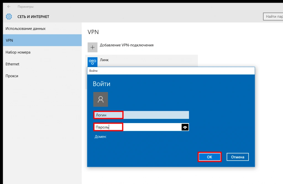Click the Домен: label in the dialog
The height and width of the screenshot is (184, 283).
101,137
